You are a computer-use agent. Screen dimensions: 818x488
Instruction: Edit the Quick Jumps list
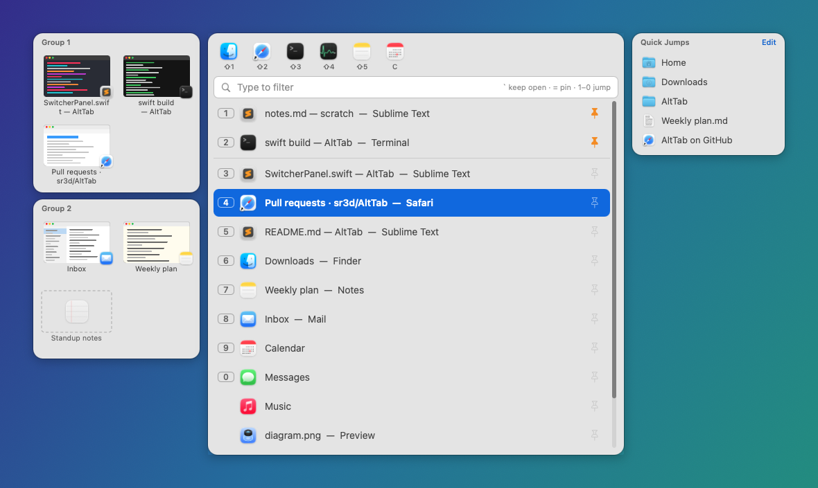[769, 42]
